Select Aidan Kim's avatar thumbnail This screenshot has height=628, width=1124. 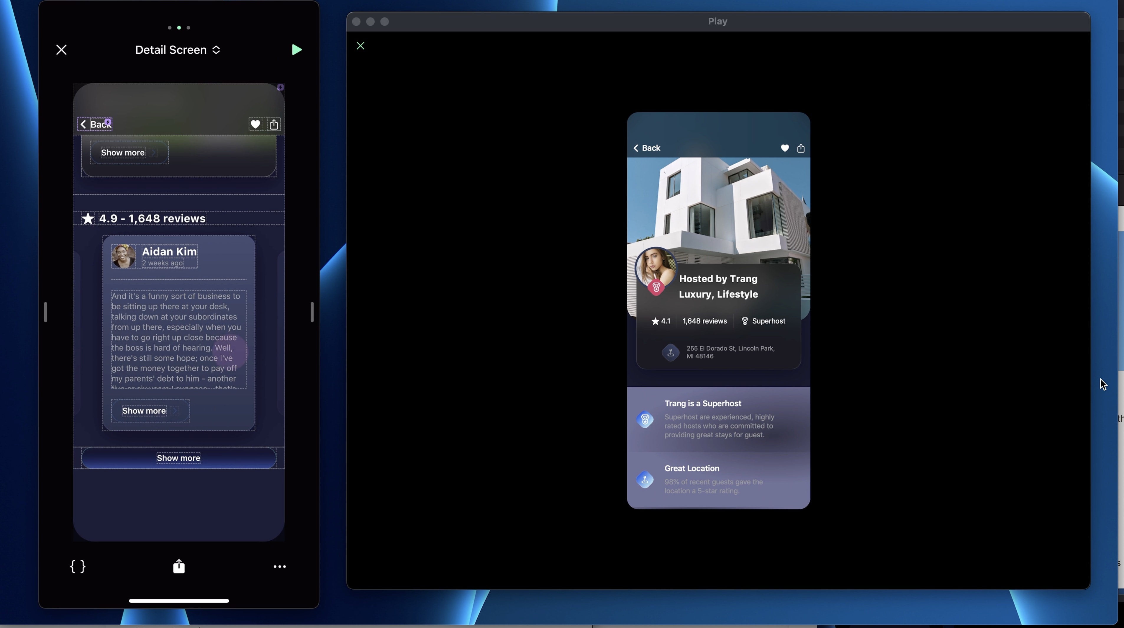pos(124,256)
